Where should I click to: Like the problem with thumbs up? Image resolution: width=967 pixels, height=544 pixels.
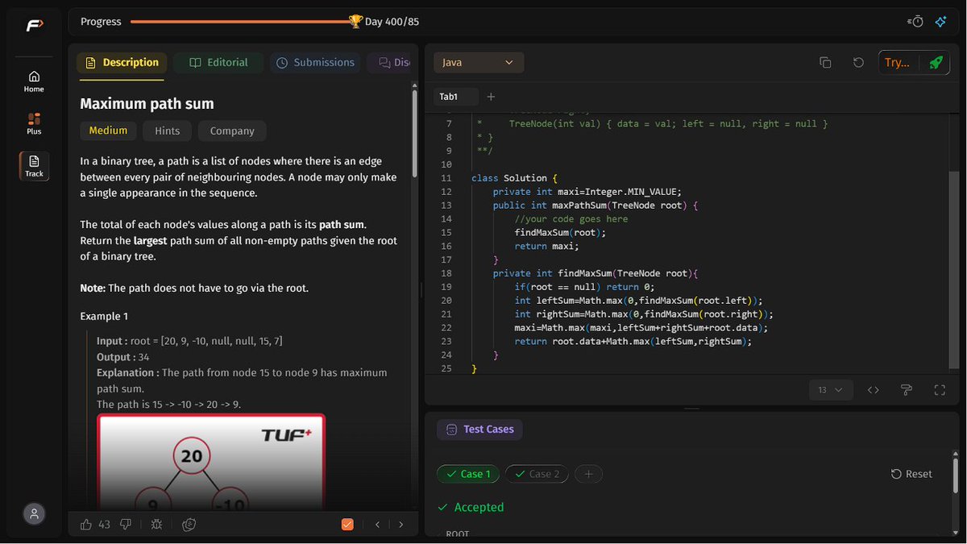pyautogui.click(x=86, y=525)
